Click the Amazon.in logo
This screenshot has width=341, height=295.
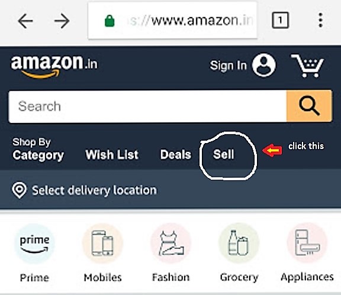[x=54, y=66]
